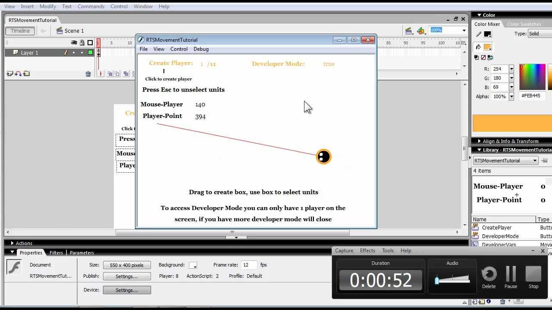This screenshot has height=310, width=552.
Task: Collapse the Properties panel using its triangle
Action: click(x=12, y=252)
